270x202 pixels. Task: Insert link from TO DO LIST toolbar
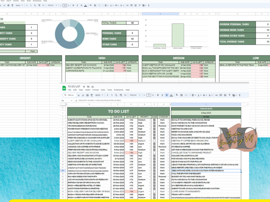click(217, 95)
